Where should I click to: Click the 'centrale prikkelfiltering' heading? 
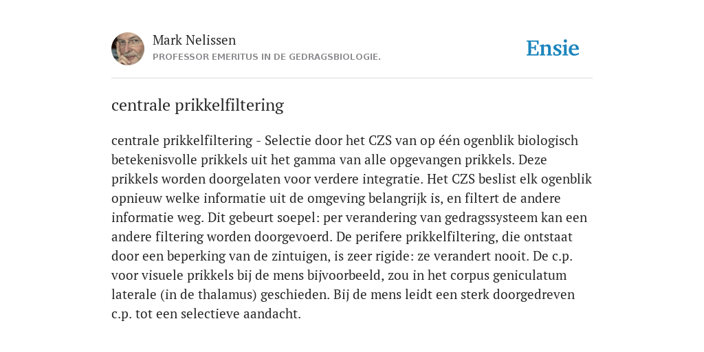tap(197, 105)
